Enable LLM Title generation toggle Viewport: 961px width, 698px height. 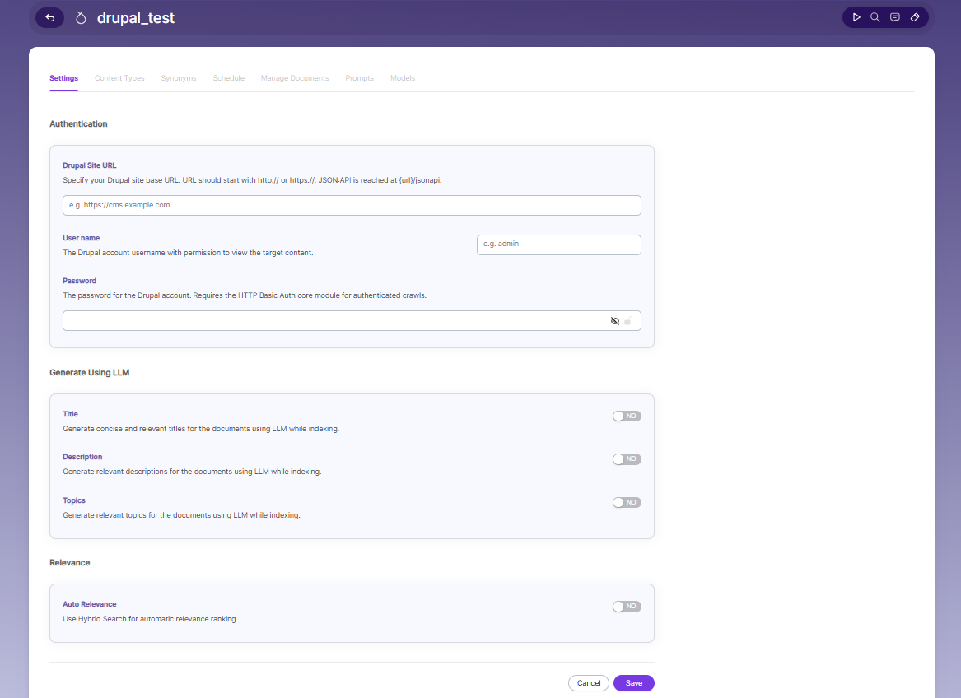[x=627, y=416]
